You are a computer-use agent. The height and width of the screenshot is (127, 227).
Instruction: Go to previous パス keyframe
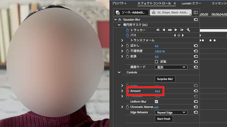pos(175,35)
